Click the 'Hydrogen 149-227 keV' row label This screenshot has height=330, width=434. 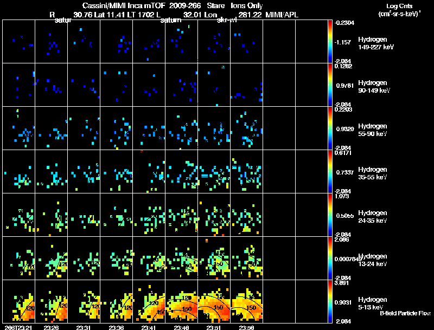376,43
